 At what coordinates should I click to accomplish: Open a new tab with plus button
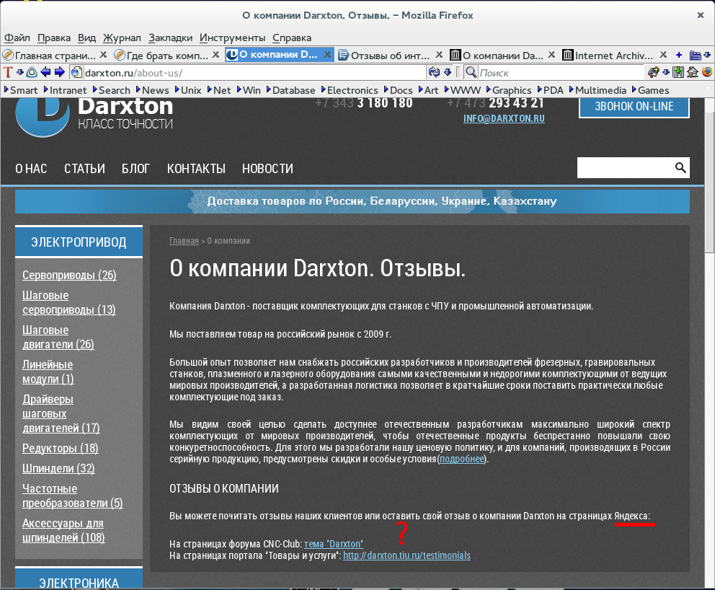(679, 56)
